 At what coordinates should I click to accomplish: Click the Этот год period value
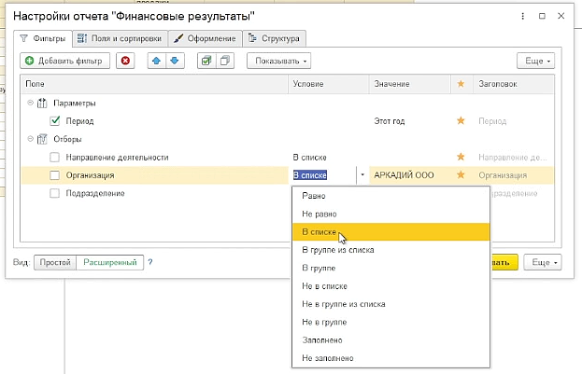(390, 121)
